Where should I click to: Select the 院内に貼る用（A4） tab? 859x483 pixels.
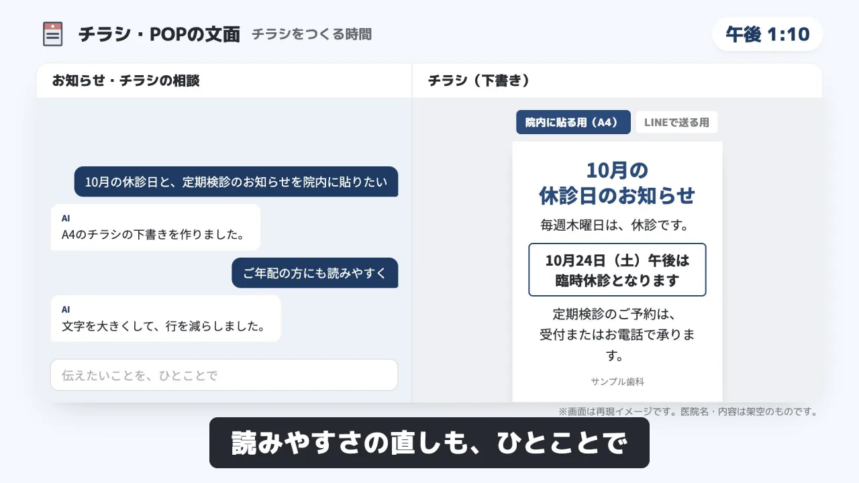pos(573,122)
